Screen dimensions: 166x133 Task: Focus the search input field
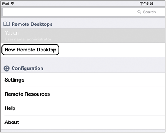(x=84, y=12)
